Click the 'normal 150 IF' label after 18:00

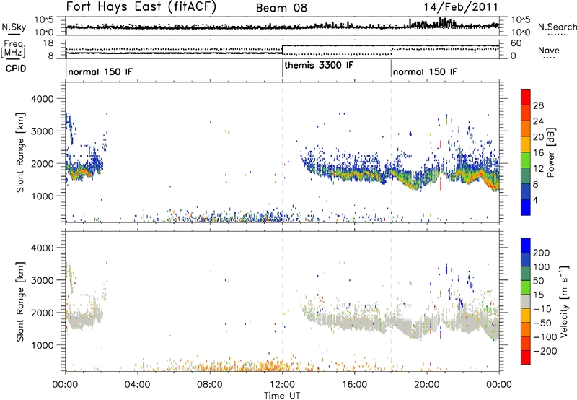[425, 71]
